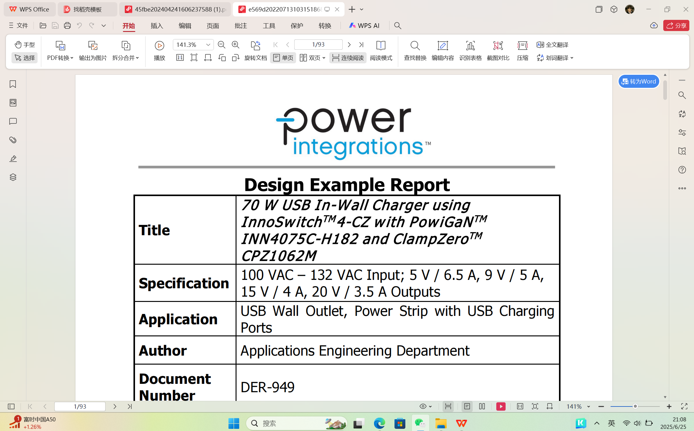Click Edit Content (编辑内容)
The image size is (694, 431).
(x=443, y=51)
